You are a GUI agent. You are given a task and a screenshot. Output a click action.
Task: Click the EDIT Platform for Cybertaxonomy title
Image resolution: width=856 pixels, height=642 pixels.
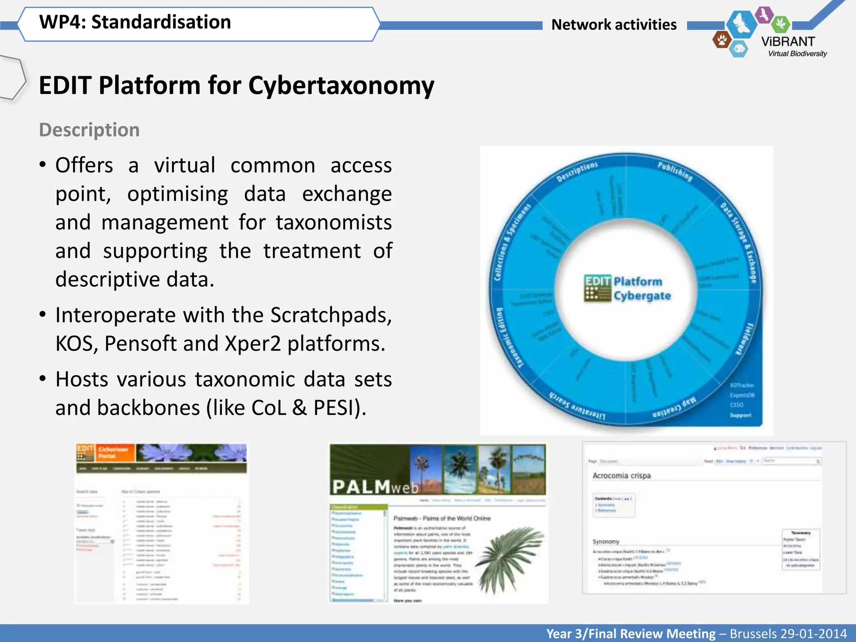(237, 86)
